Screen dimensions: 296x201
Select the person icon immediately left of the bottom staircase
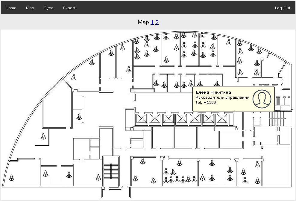tap(98, 177)
